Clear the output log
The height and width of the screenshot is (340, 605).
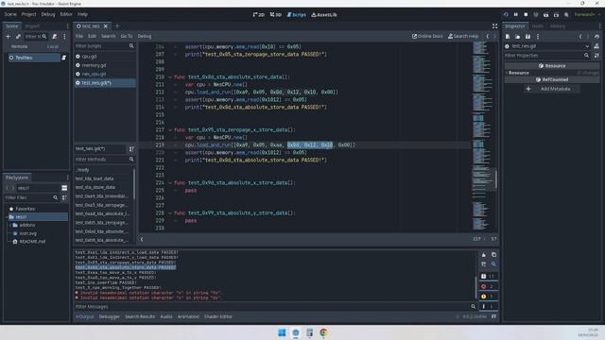click(483, 255)
